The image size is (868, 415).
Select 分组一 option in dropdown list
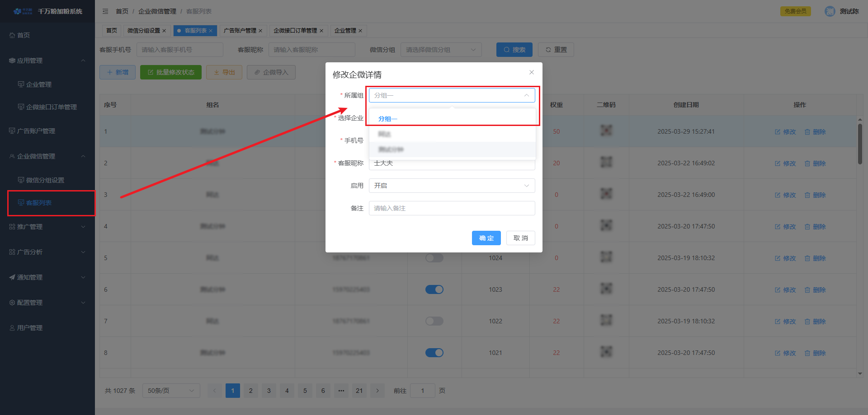pyautogui.click(x=388, y=119)
